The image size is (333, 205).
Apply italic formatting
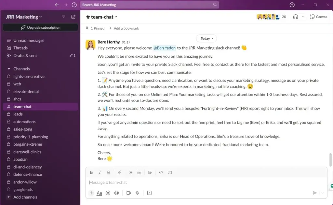[x=100, y=172]
